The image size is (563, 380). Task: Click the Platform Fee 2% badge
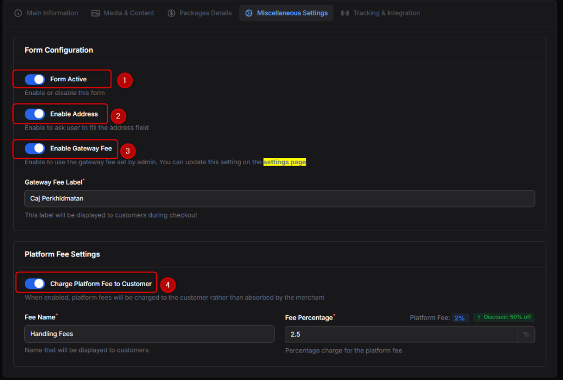point(460,317)
